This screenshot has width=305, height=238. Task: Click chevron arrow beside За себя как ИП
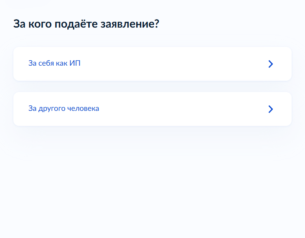click(271, 64)
